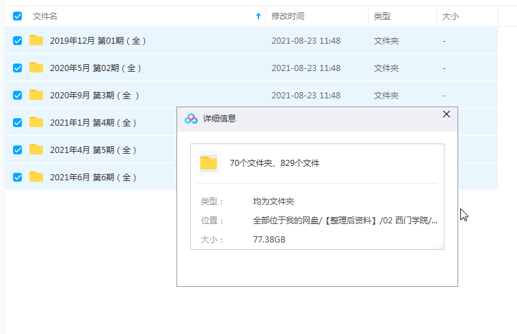
Task: Uncheck the 2020年9月 第3期 folder checkbox
Action: click(x=18, y=95)
